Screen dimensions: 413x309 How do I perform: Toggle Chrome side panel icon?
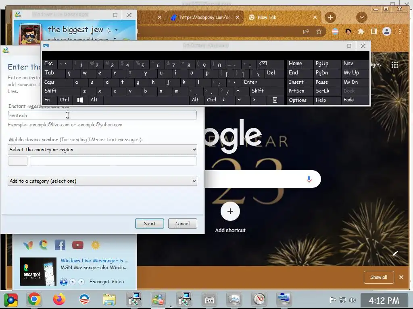(x=374, y=32)
